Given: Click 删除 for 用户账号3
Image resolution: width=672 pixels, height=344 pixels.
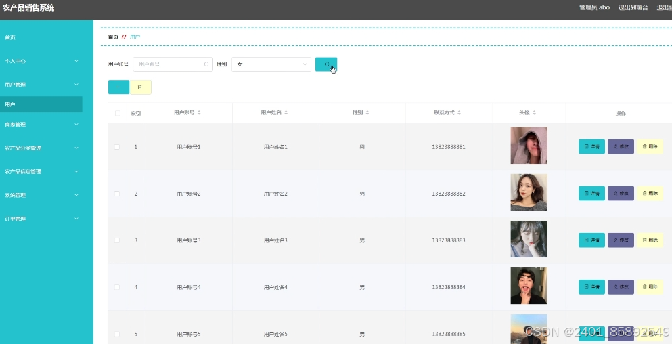Looking at the screenshot, I should tap(650, 240).
